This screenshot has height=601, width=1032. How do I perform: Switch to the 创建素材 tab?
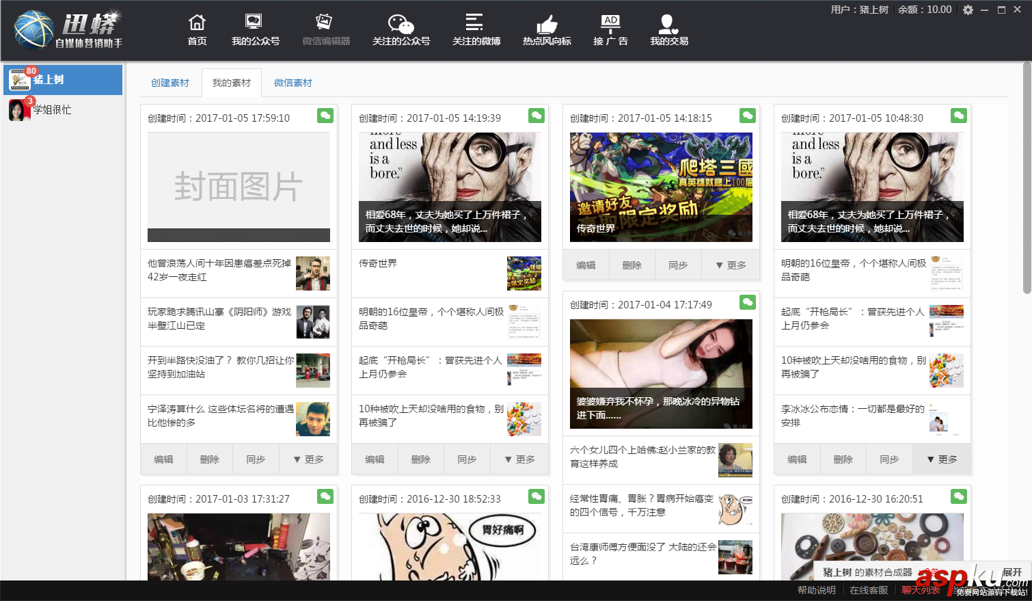[170, 82]
